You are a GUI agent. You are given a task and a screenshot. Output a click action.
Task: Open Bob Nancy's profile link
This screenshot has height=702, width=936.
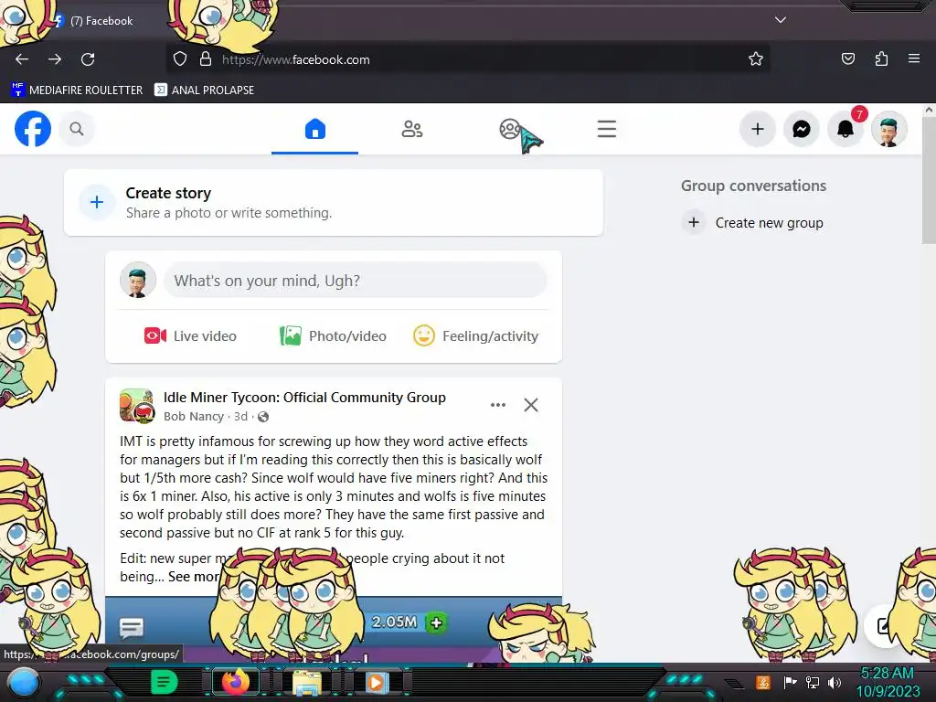194,416
